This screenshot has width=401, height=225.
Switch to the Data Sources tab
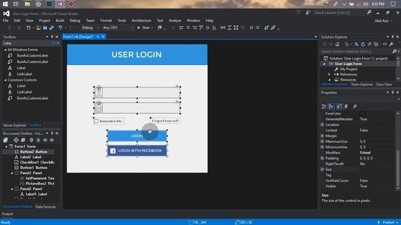pyautogui.click(x=46, y=207)
